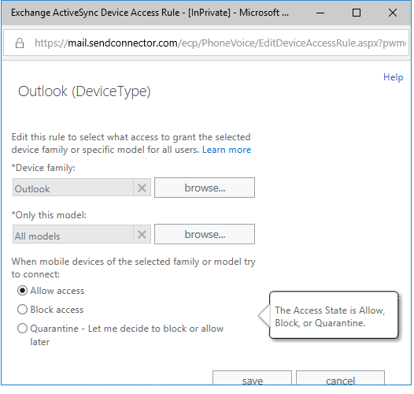Clear the Outlook device family field
The image size is (414, 394).
point(142,188)
